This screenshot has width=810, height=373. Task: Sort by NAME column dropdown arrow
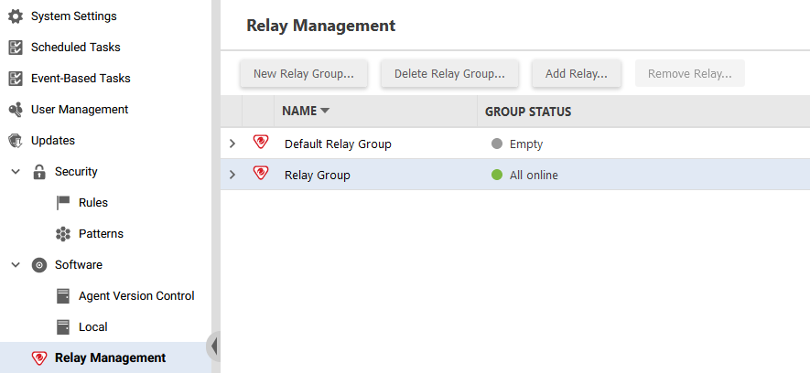coord(325,111)
